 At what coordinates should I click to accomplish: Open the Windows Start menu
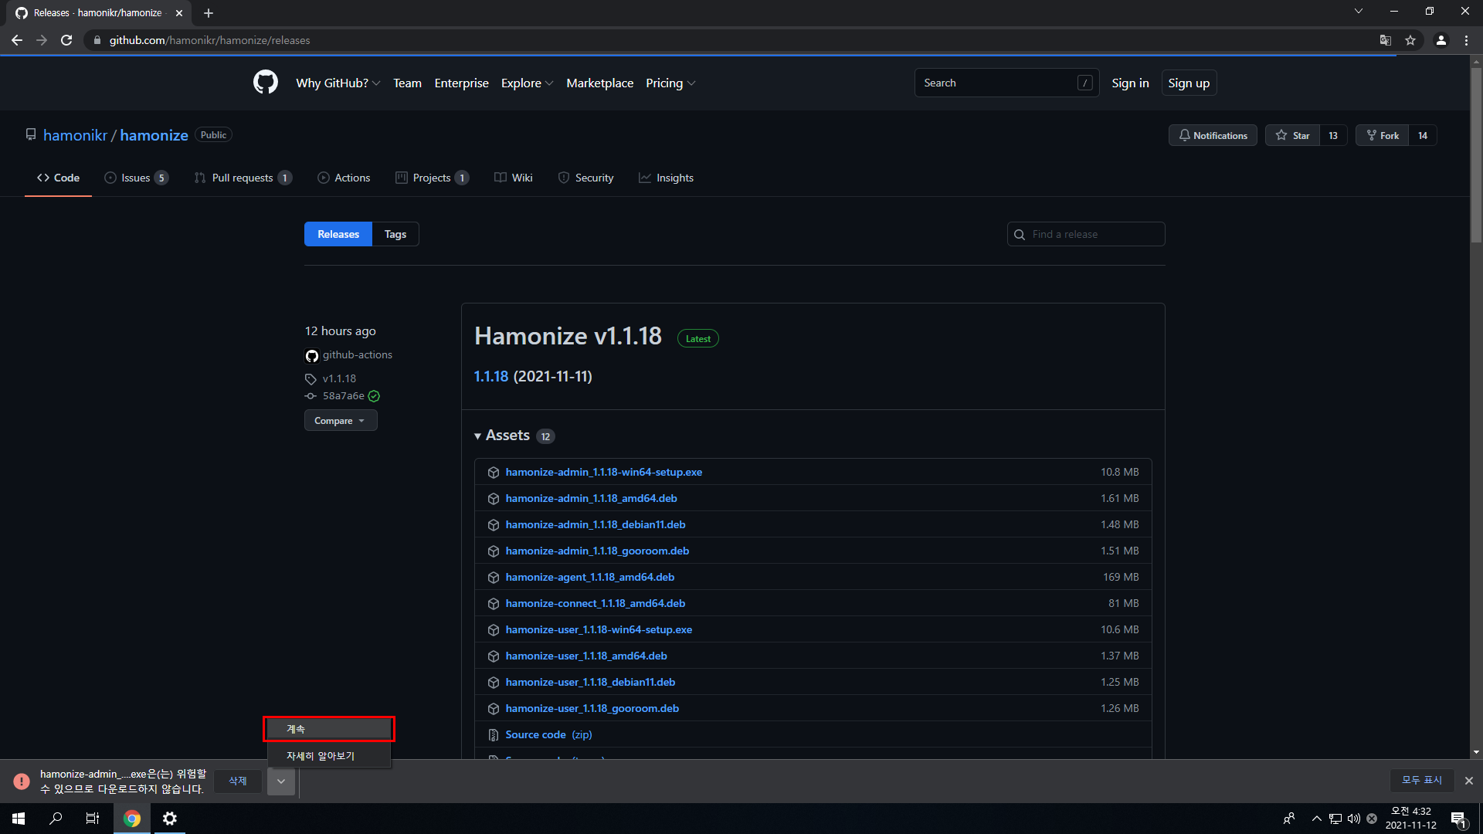[x=19, y=819]
